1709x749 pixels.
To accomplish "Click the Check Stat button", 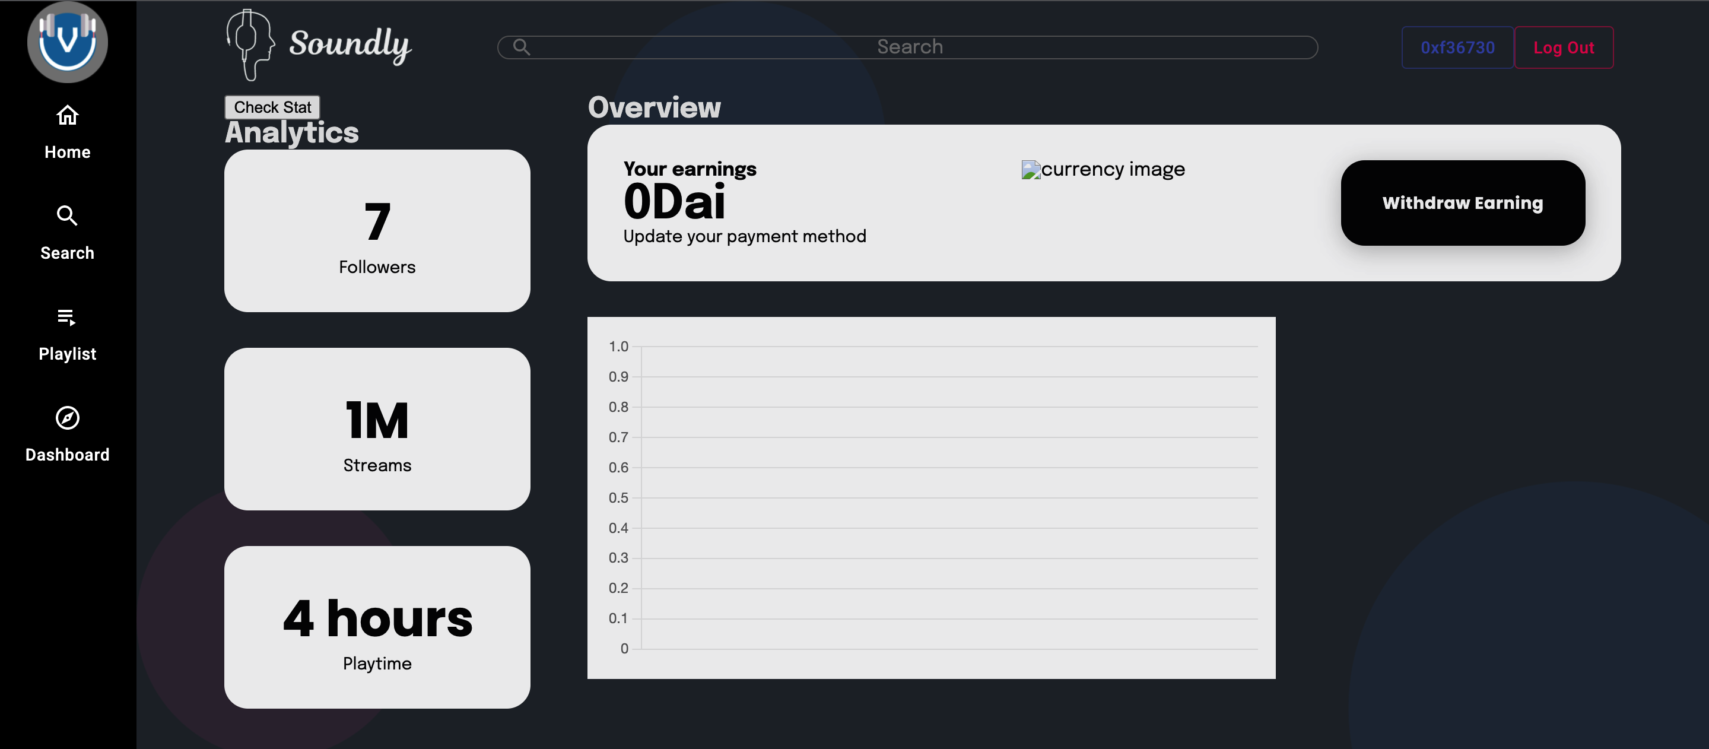I will tap(272, 107).
